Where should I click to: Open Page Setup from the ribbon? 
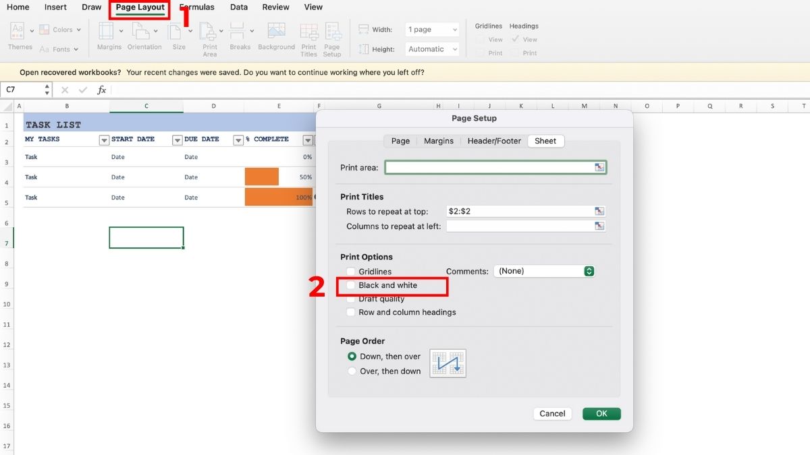[333, 32]
